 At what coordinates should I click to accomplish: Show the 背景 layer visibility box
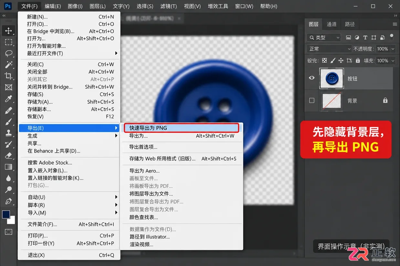[x=312, y=101]
